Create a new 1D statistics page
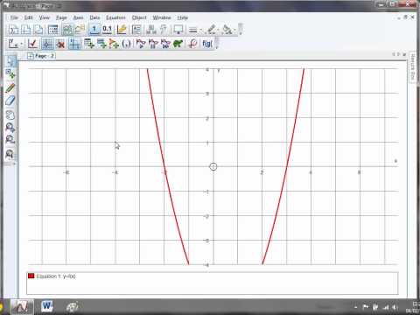The width and height of the screenshot is (420, 315). pyautogui.click(x=13, y=30)
